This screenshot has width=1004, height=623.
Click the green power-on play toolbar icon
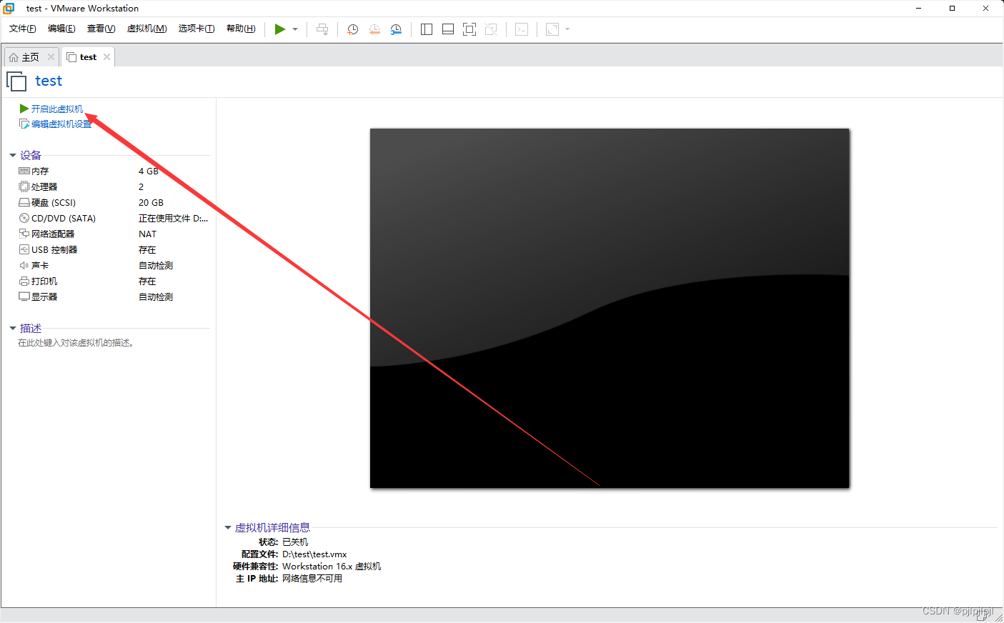click(280, 29)
